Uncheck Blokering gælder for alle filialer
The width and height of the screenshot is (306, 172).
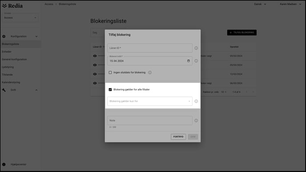[110, 89]
